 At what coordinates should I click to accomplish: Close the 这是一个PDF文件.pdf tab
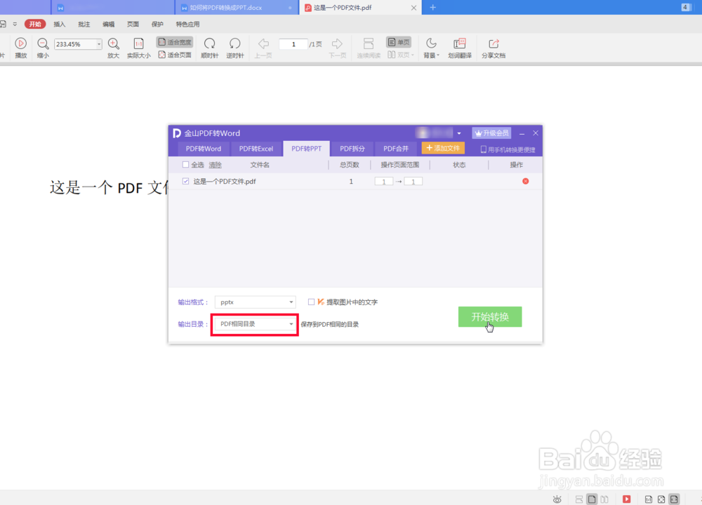(413, 8)
